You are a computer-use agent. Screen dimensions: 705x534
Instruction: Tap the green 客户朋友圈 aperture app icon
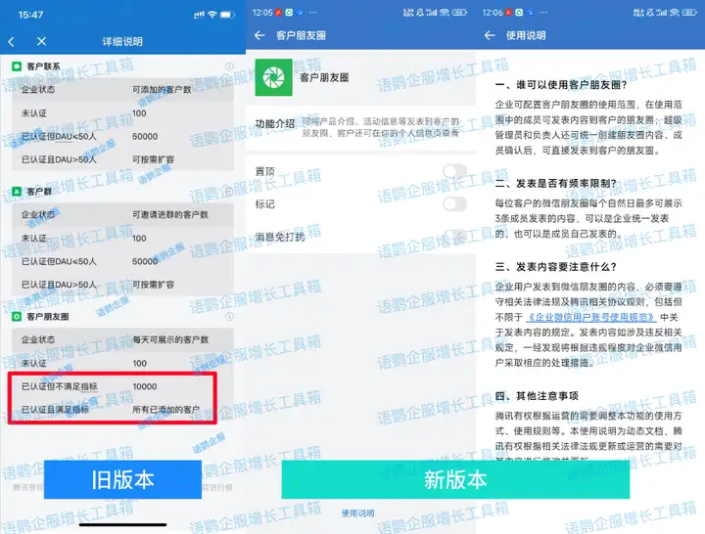click(273, 77)
